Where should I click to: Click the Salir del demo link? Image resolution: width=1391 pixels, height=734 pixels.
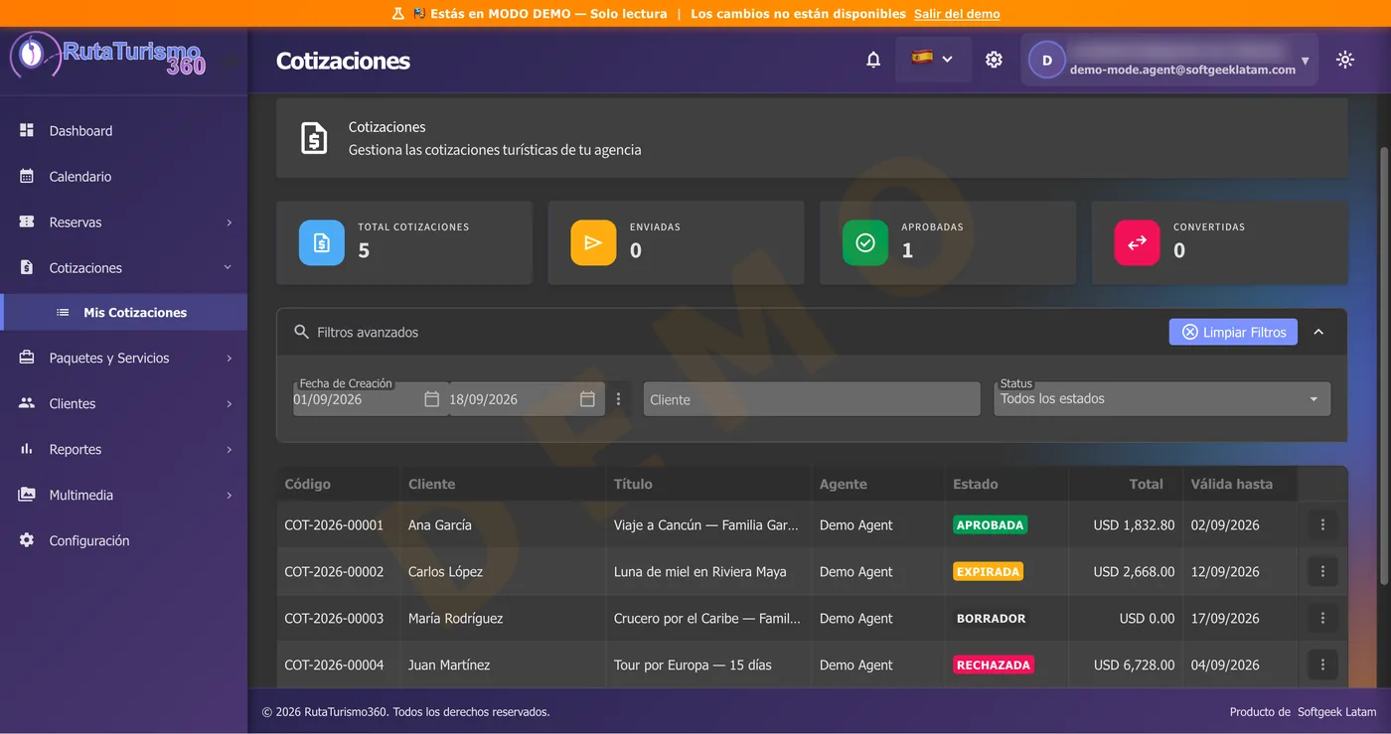[x=957, y=14]
